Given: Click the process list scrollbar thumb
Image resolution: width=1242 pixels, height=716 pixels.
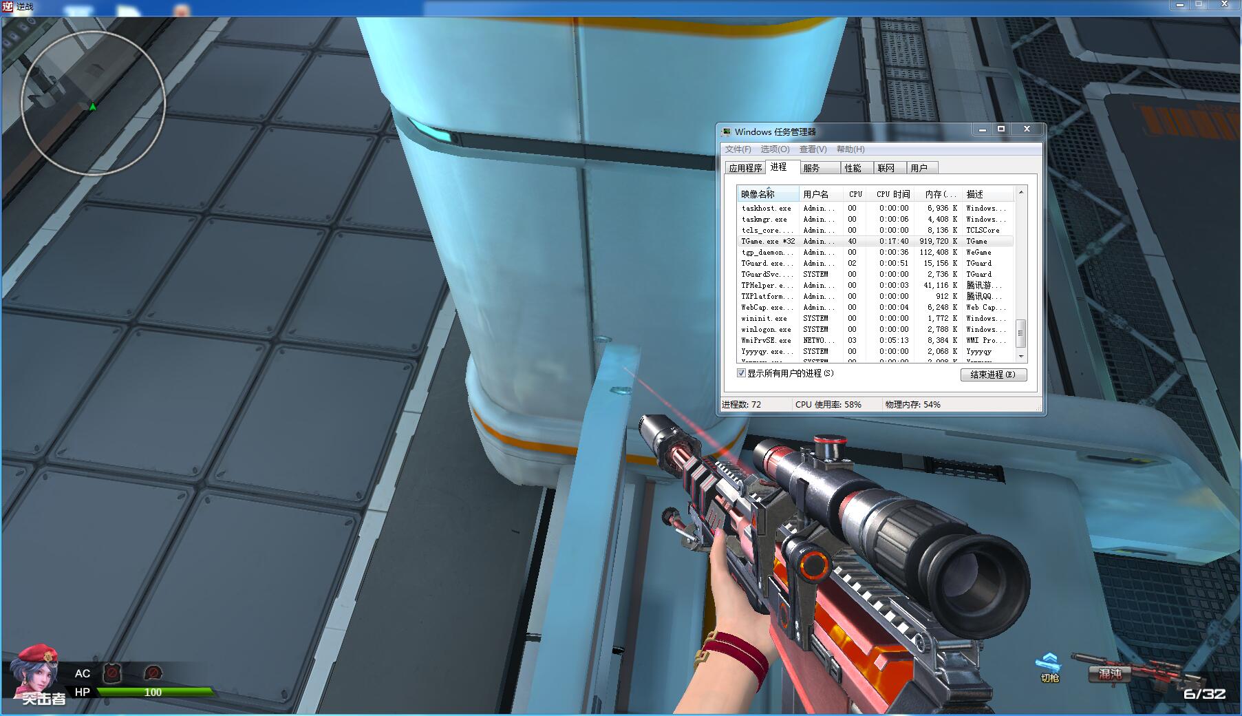Looking at the screenshot, I should tap(1021, 333).
